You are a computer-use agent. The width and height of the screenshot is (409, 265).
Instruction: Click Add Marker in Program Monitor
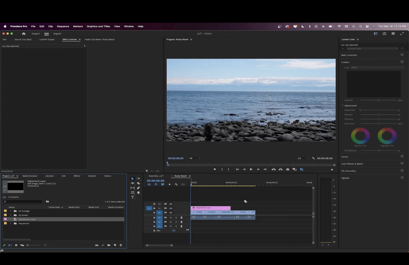pyautogui.click(x=215, y=169)
